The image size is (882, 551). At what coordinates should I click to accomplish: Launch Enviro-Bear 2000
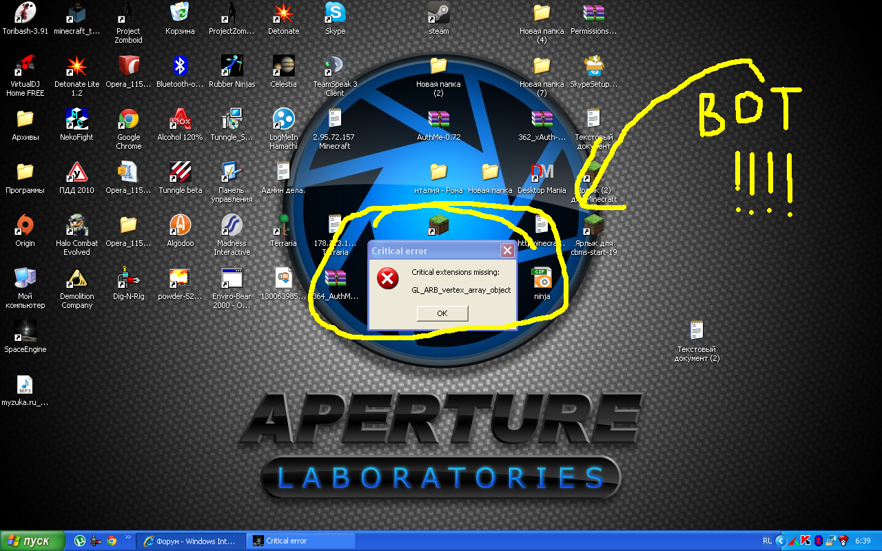tap(232, 288)
